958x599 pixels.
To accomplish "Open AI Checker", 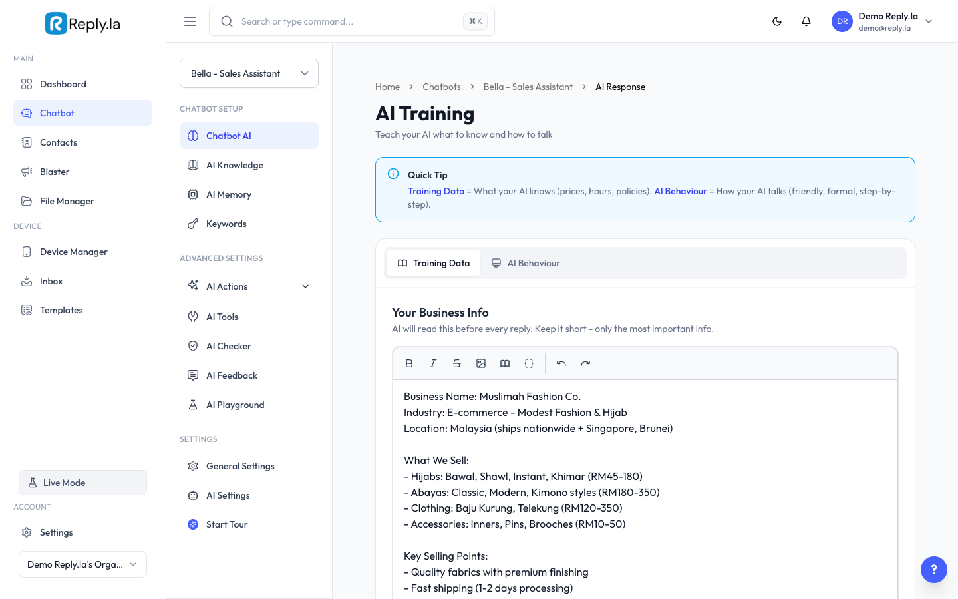I will tap(249, 346).
